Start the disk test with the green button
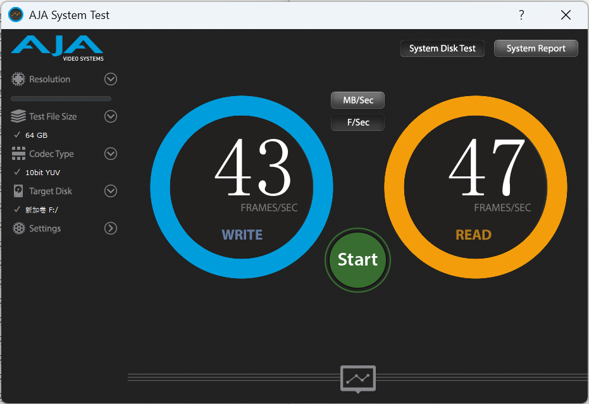589x404 pixels. click(357, 260)
